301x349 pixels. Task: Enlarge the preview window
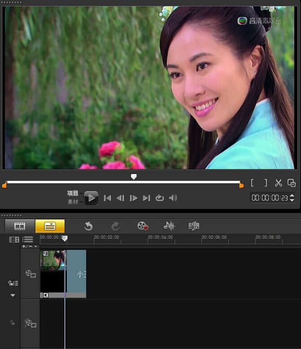(x=292, y=183)
